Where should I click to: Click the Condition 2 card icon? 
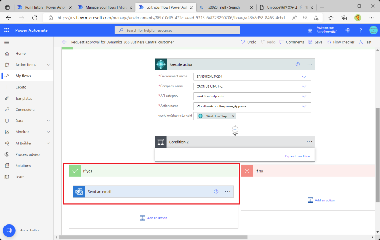[x=161, y=142]
